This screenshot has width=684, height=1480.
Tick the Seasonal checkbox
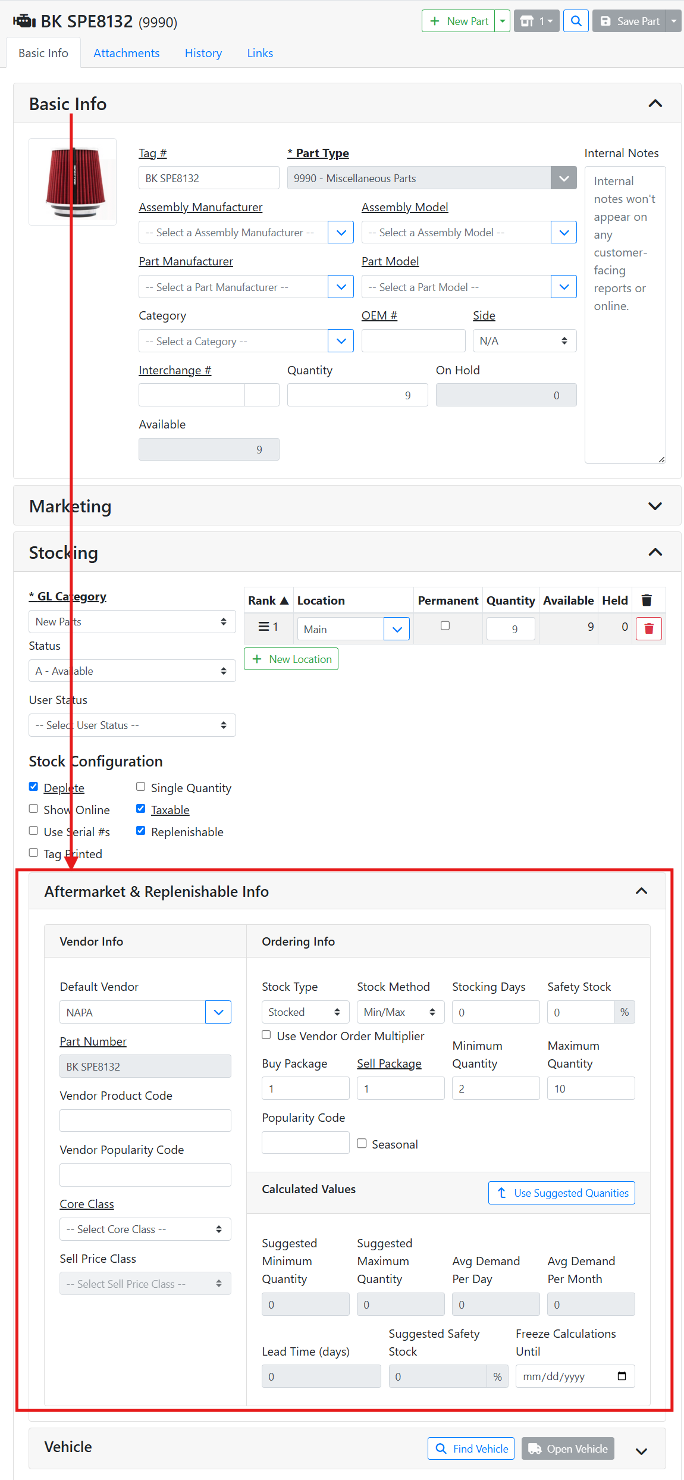[362, 1143]
